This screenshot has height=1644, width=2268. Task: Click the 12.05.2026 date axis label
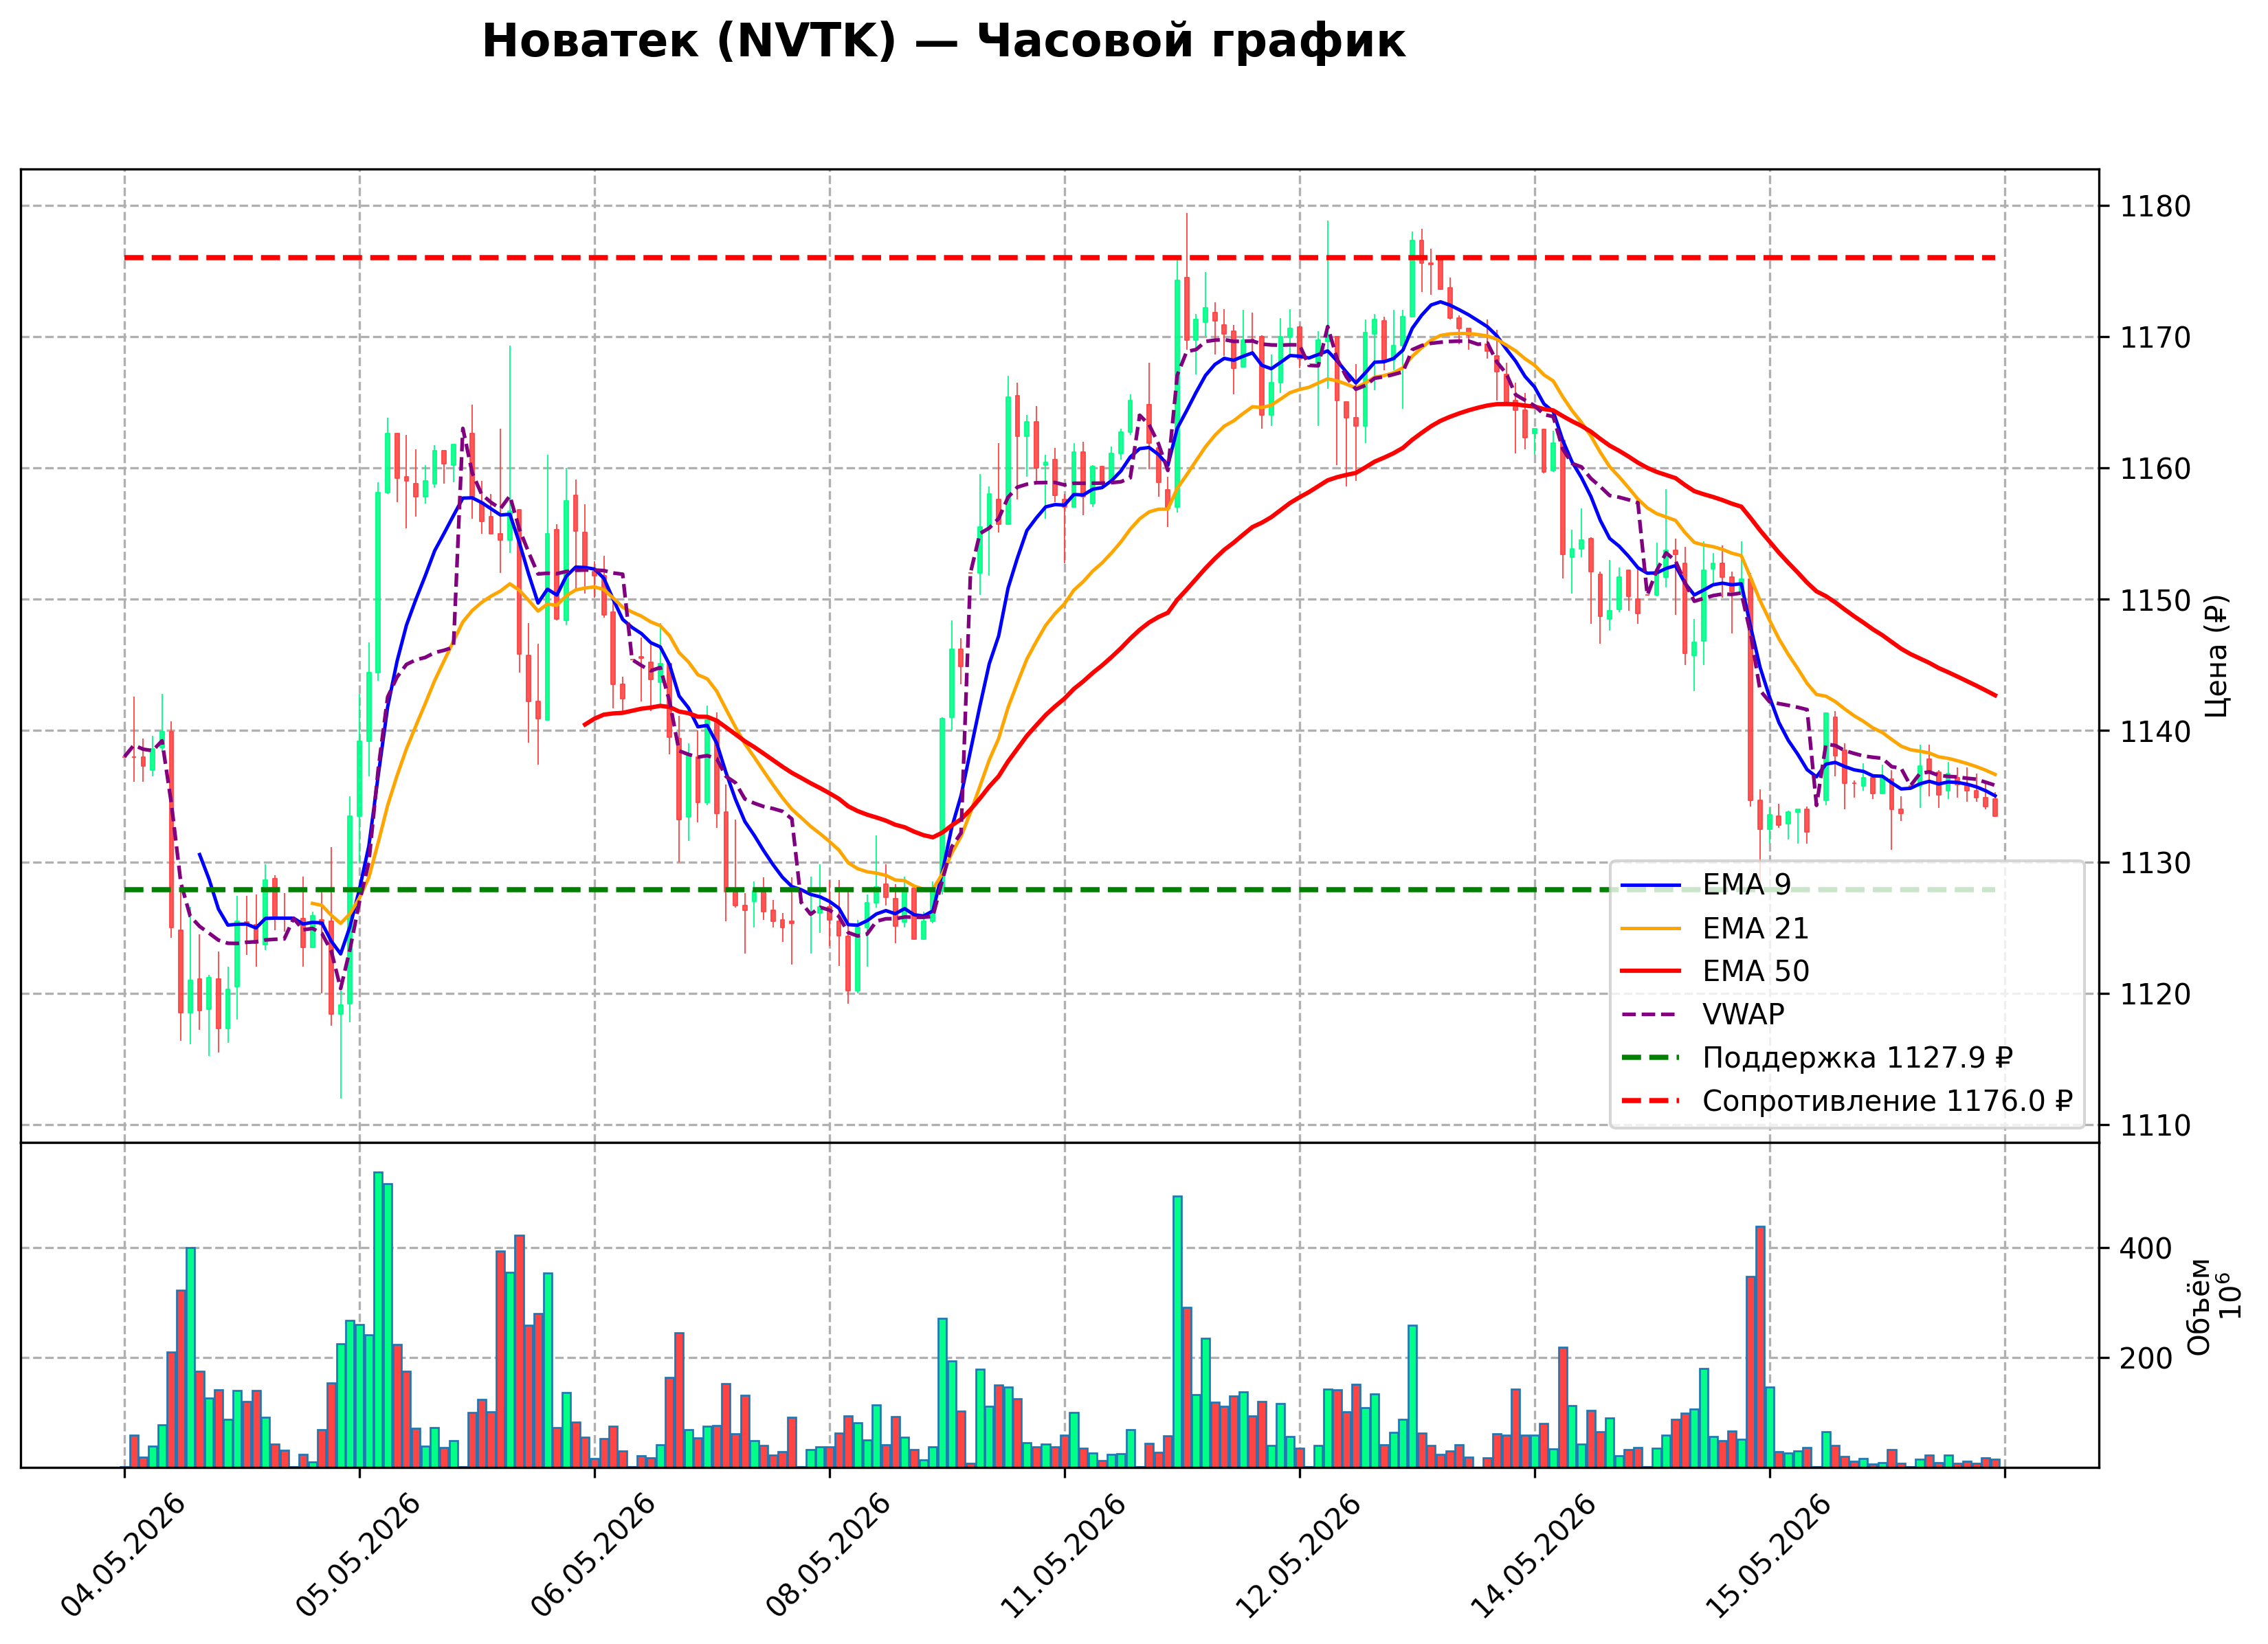pos(1298,1555)
